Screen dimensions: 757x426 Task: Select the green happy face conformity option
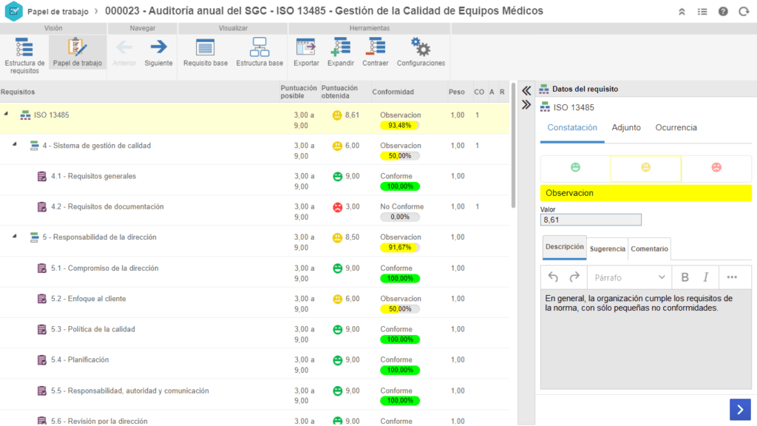[575, 168]
